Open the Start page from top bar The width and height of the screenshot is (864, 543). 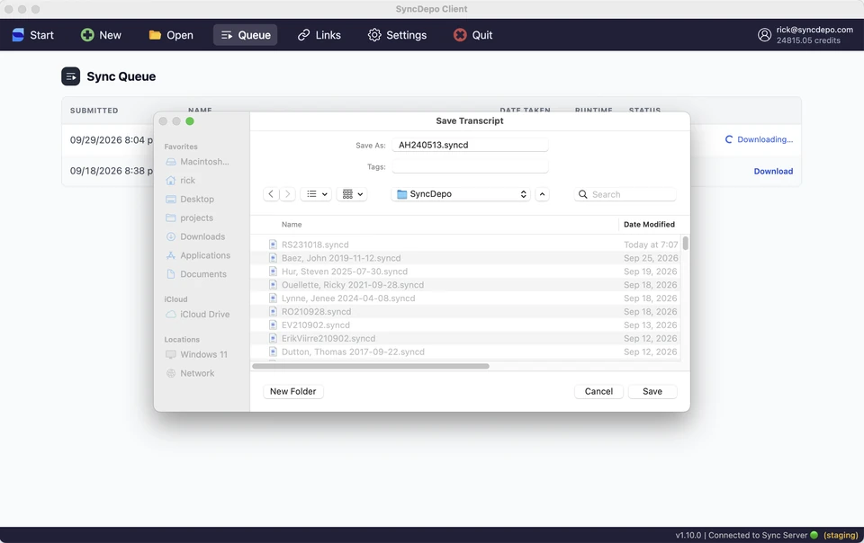[33, 35]
